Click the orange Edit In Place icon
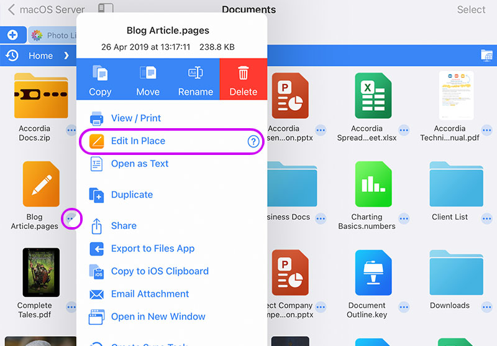This screenshot has width=497, height=346. point(96,141)
